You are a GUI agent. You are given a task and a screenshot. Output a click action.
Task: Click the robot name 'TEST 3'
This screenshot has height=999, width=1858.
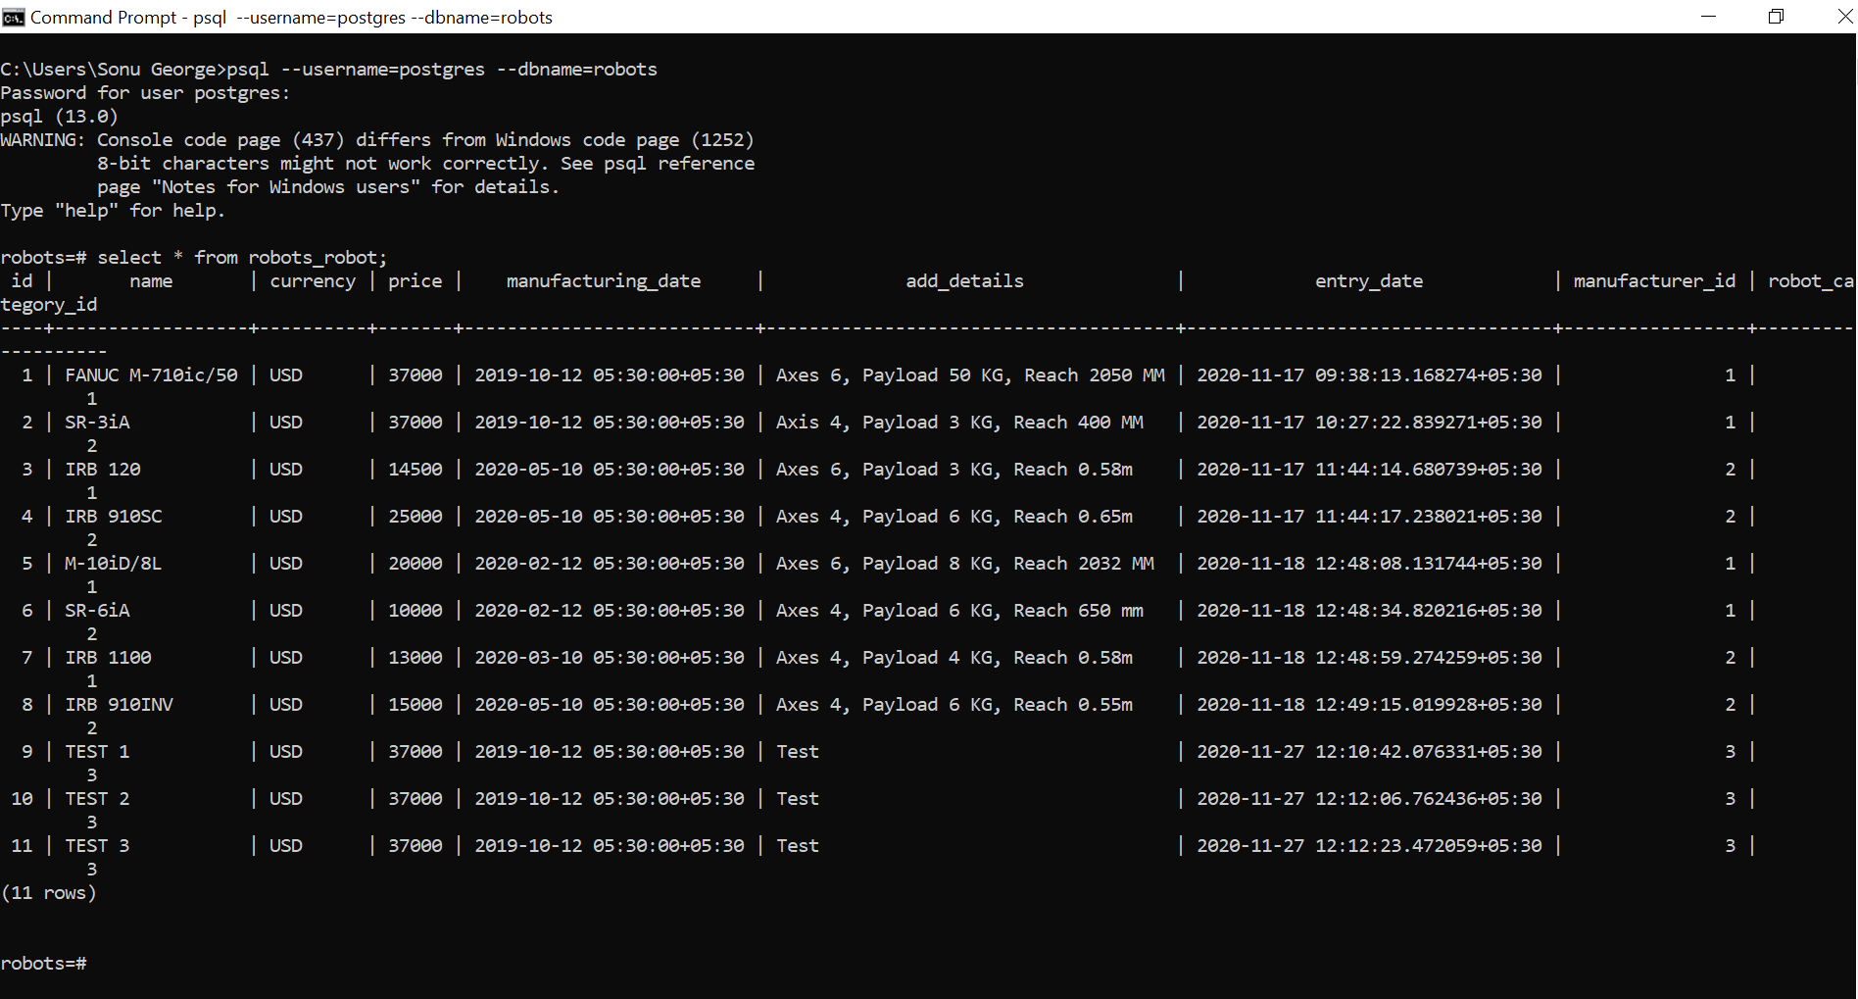[x=97, y=846]
